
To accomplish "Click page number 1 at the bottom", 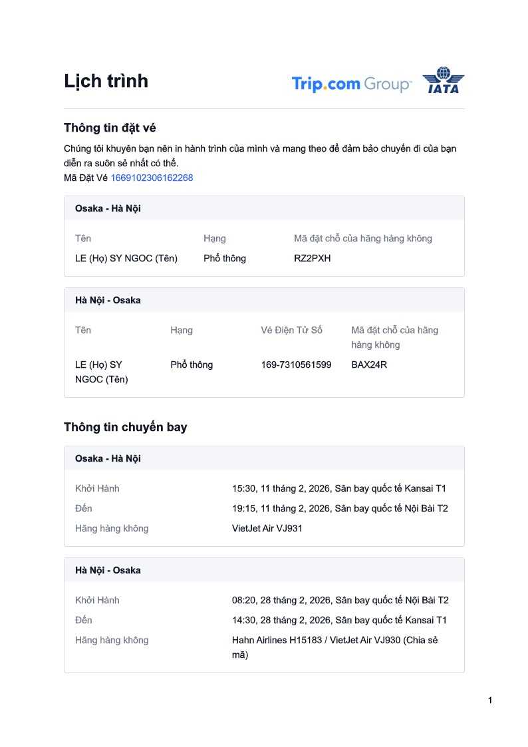I will pos(490,700).
